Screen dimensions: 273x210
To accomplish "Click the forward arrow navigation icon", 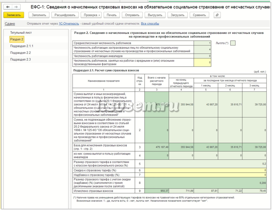I will click(16, 7).
